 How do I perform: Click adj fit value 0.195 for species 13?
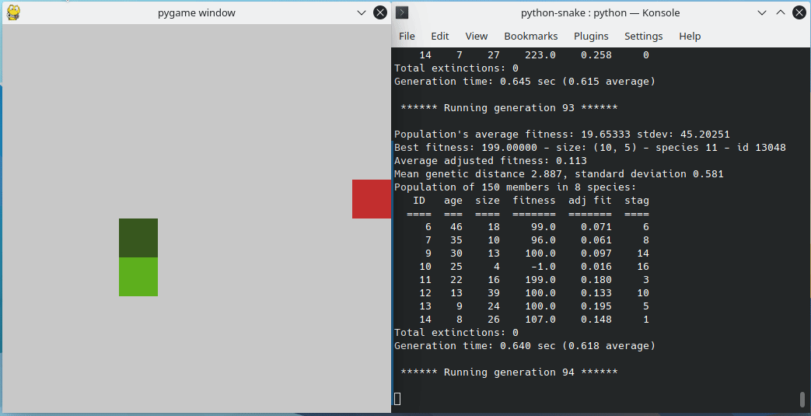click(x=596, y=306)
